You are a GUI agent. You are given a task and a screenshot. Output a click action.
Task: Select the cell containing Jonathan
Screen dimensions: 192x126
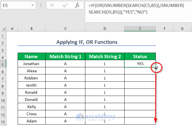point(31,64)
